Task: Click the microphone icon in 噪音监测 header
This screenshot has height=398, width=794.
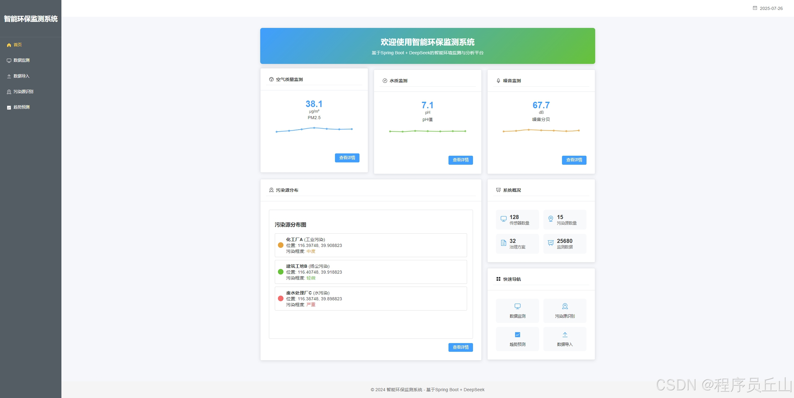Action: click(498, 81)
